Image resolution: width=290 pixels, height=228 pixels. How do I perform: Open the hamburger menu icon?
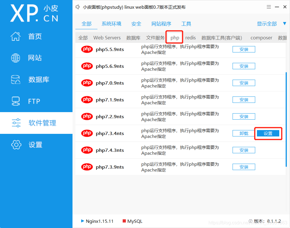pyautogui.click(x=269, y=7)
